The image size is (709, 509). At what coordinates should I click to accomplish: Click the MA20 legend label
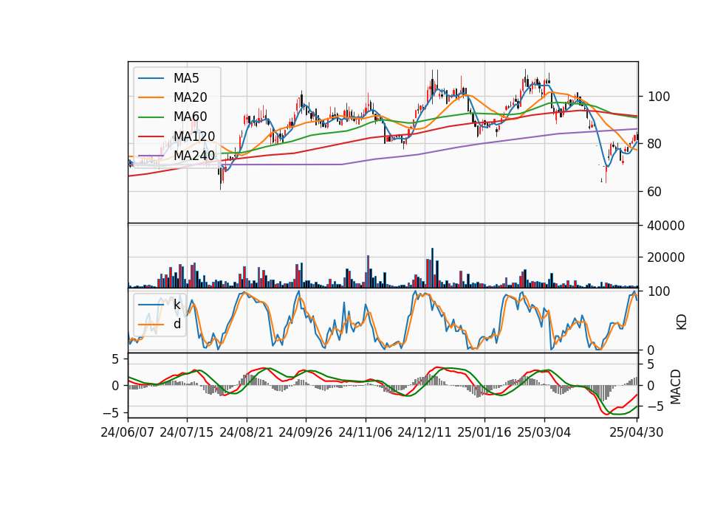pyautogui.click(x=190, y=97)
